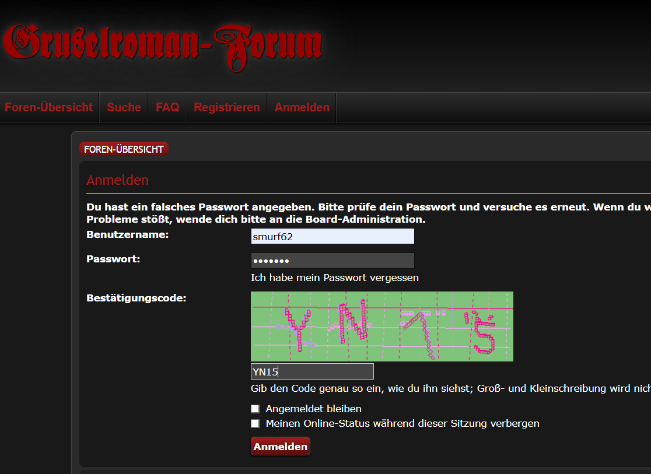This screenshot has height=474, width=651.
Task: Tick the hide online status checkbox
Action: coord(255,423)
